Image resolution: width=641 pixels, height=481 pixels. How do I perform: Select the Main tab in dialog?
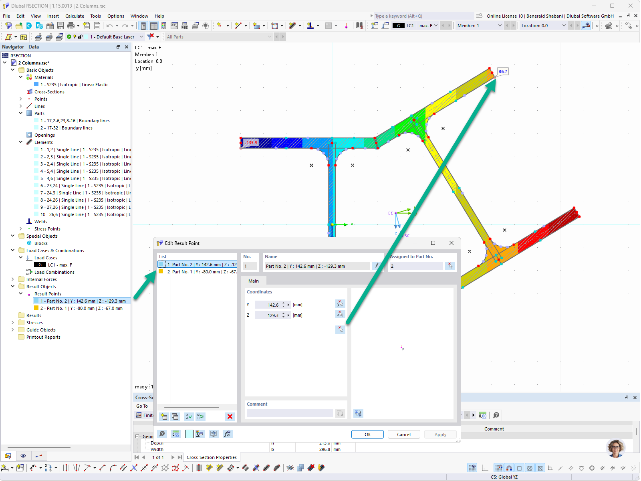tap(253, 281)
